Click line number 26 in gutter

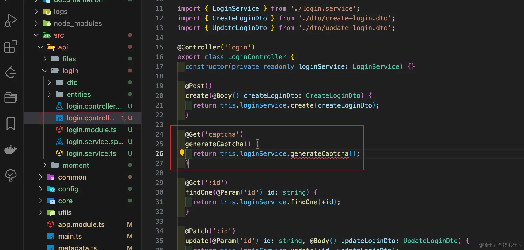click(159, 153)
